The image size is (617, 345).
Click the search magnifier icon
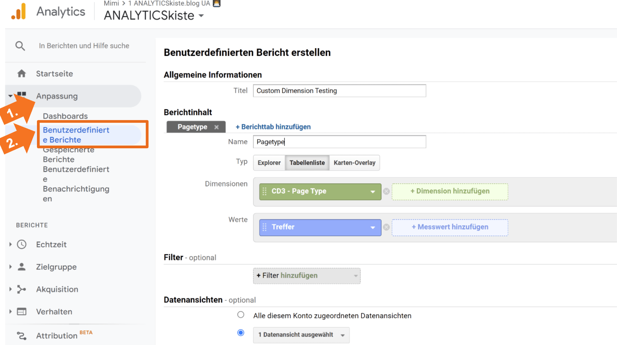[x=20, y=46]
